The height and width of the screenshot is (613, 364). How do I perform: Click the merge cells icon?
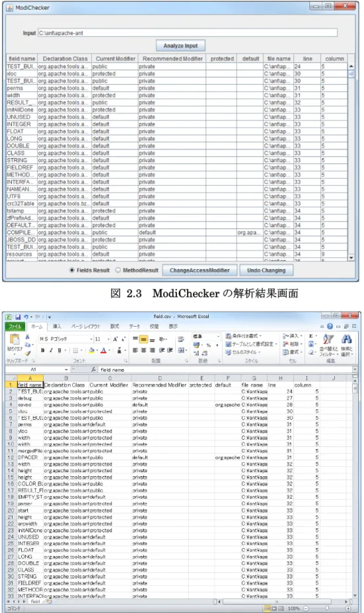coord(181,350)
